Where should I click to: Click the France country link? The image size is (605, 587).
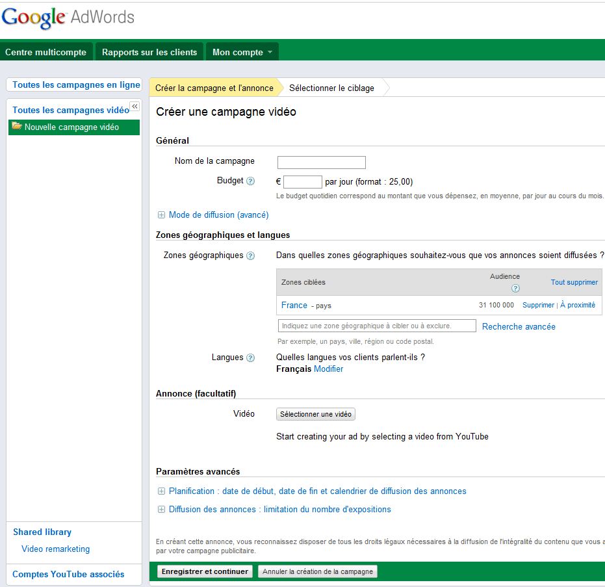tap(294, 306)
